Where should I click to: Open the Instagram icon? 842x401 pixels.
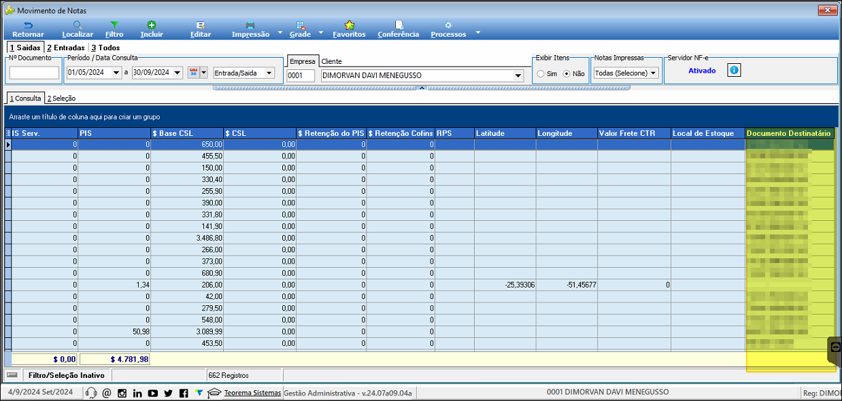pyautogui.click(x=122, y=393)
